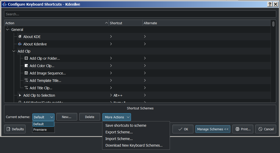Choose Download New Keyboard Schemes
280x153 pixels.
[x=134, y=145]
